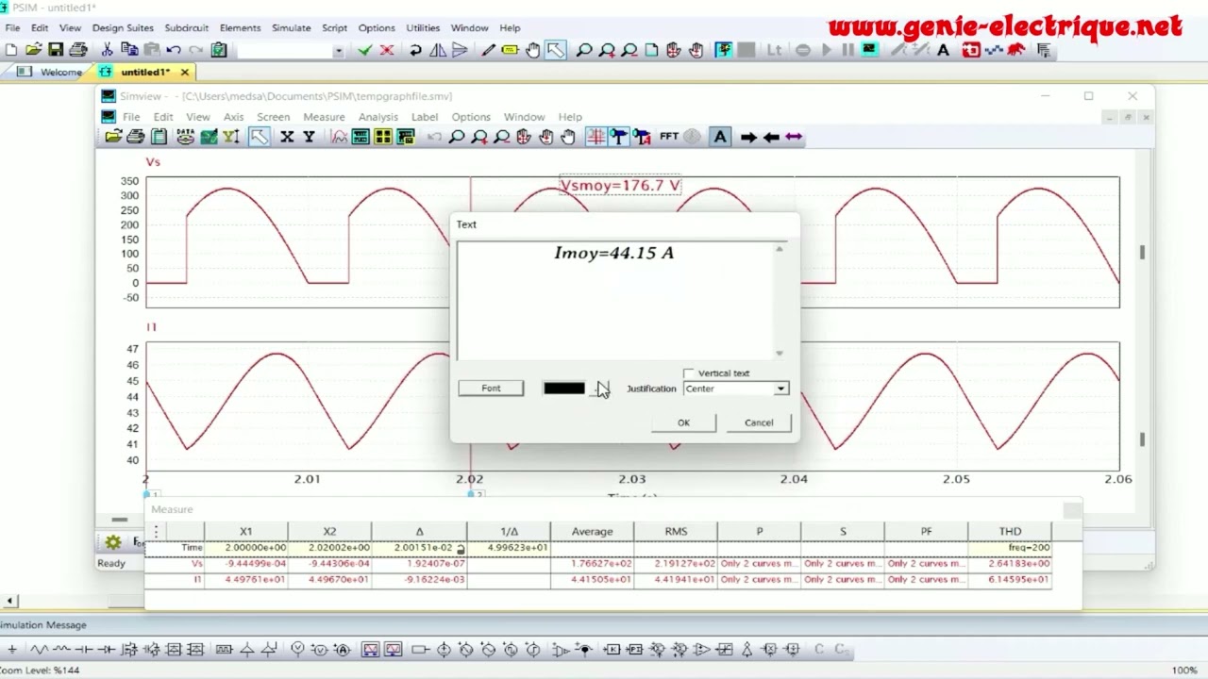Select the yellow Label tool in PSIM toolbar
Viewport: 1208px width, 679px height.
(510, 50)
